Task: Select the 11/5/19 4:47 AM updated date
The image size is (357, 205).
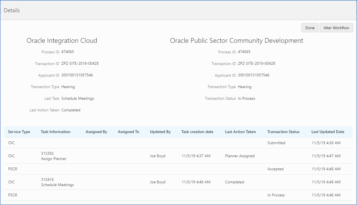Action: (326, 156)
